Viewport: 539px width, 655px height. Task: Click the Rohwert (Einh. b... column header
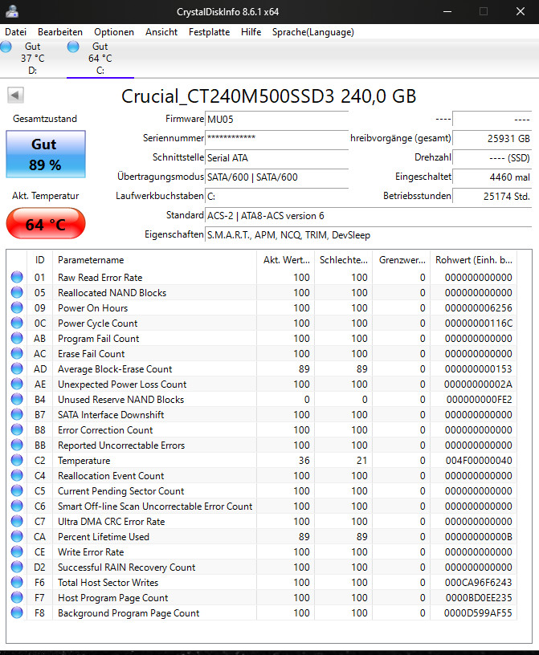(x=474, y=260)
